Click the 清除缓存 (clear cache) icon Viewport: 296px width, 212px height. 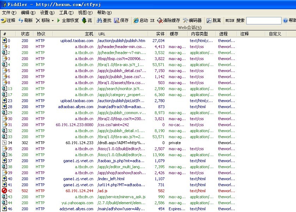(160, 20)
